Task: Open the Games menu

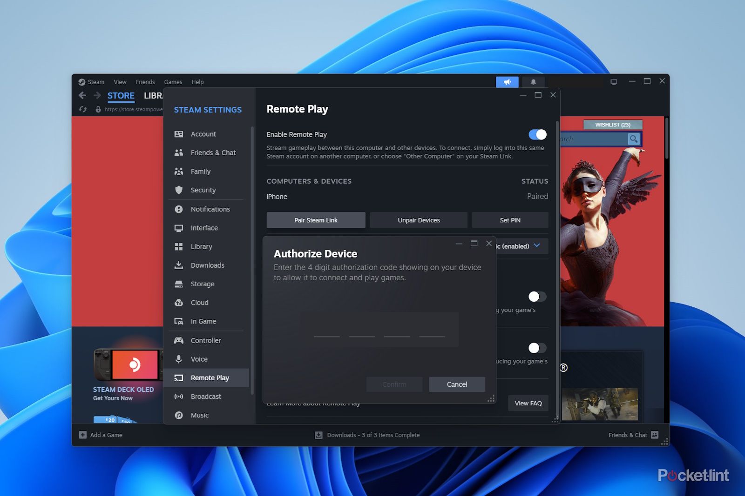Action: [x=173, y=82]
